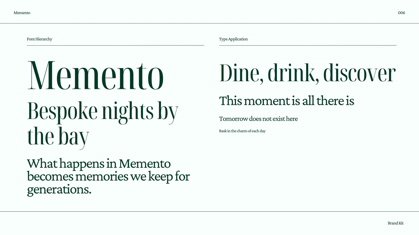Screen dimensions: 419x235
Task: Click the 'generations.' text line
Action: tap(59, 190)
